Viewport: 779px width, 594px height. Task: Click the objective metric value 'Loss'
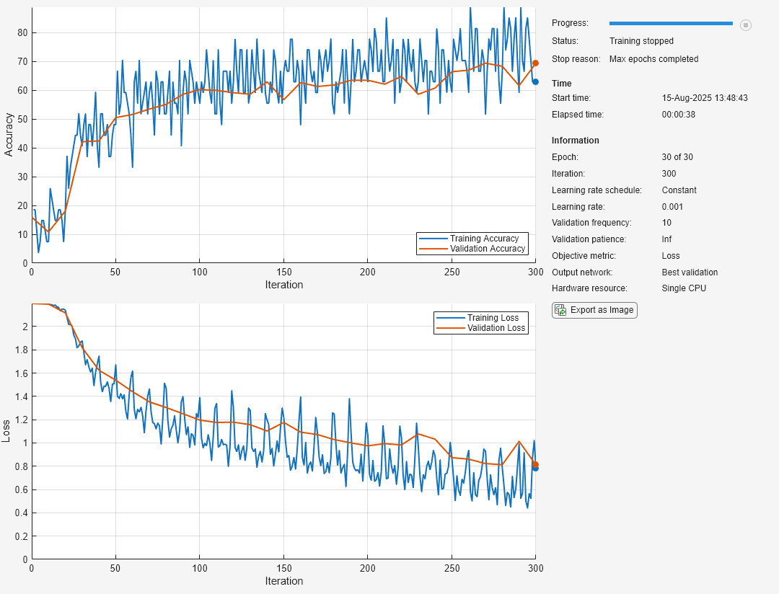pos(670,256)
